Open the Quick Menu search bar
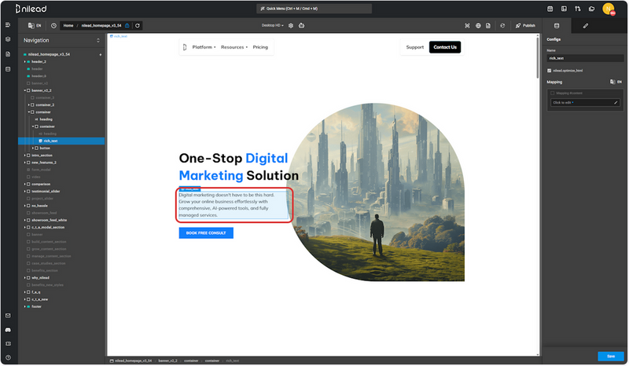 314,9
